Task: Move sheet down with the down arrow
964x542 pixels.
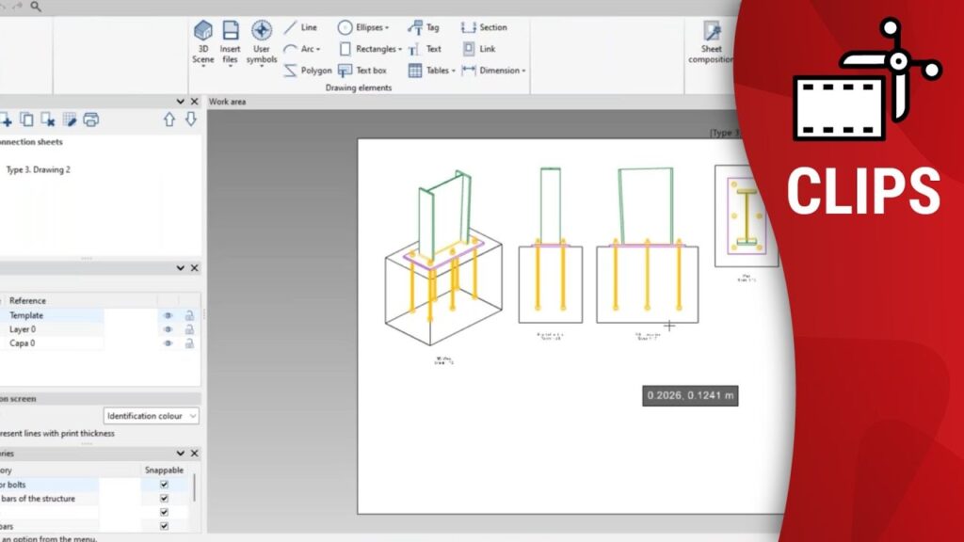Action: (x=190, y=120)
